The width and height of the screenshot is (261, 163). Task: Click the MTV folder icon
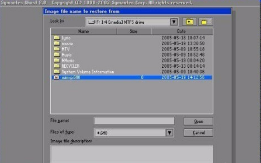coord(57,49)
